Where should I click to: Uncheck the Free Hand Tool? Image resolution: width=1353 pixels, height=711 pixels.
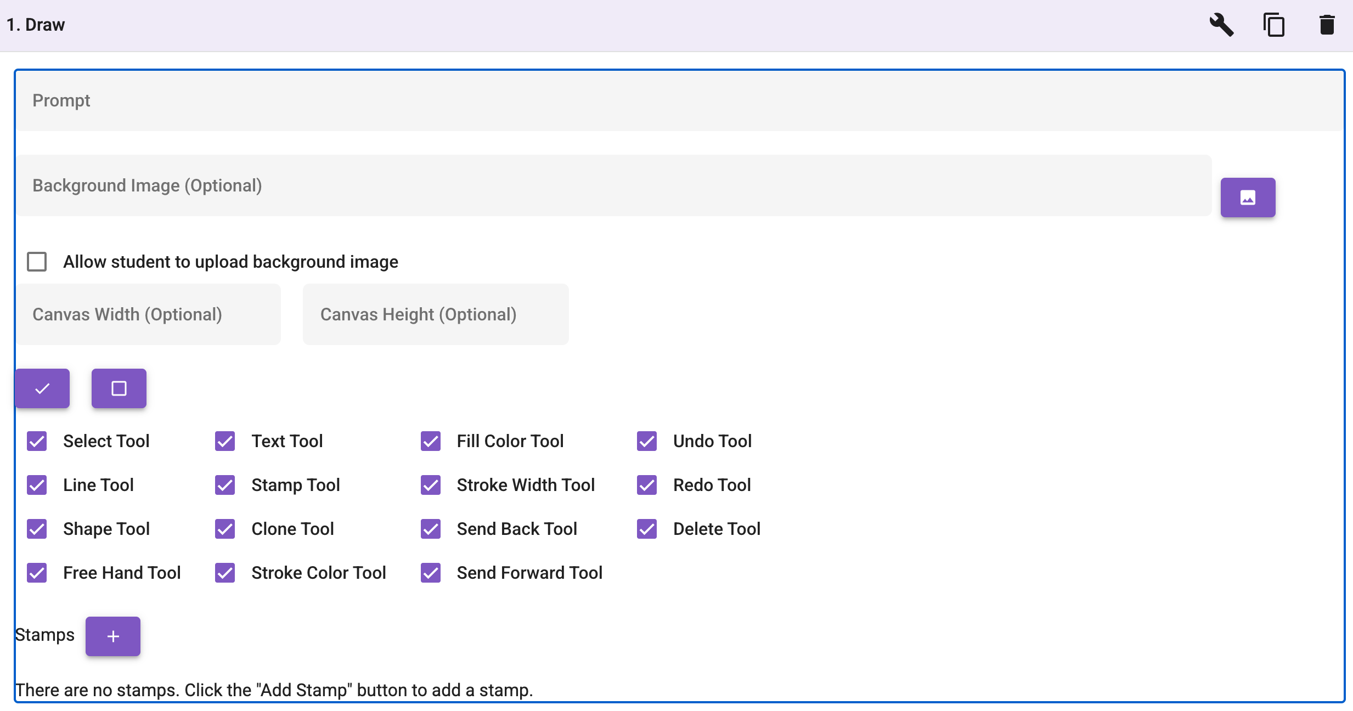pos(36,573)
